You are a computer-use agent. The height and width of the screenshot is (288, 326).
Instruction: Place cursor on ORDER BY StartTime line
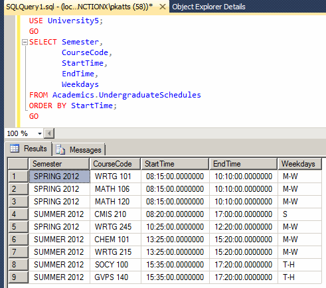73,106
